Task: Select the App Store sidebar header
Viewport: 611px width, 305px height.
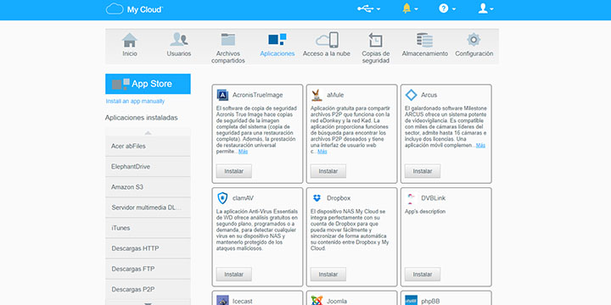Action: 148,84
